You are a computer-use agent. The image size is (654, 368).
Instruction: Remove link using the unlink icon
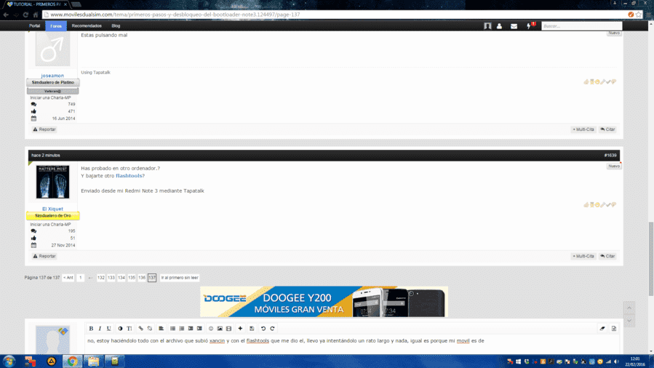coord(150,329)
